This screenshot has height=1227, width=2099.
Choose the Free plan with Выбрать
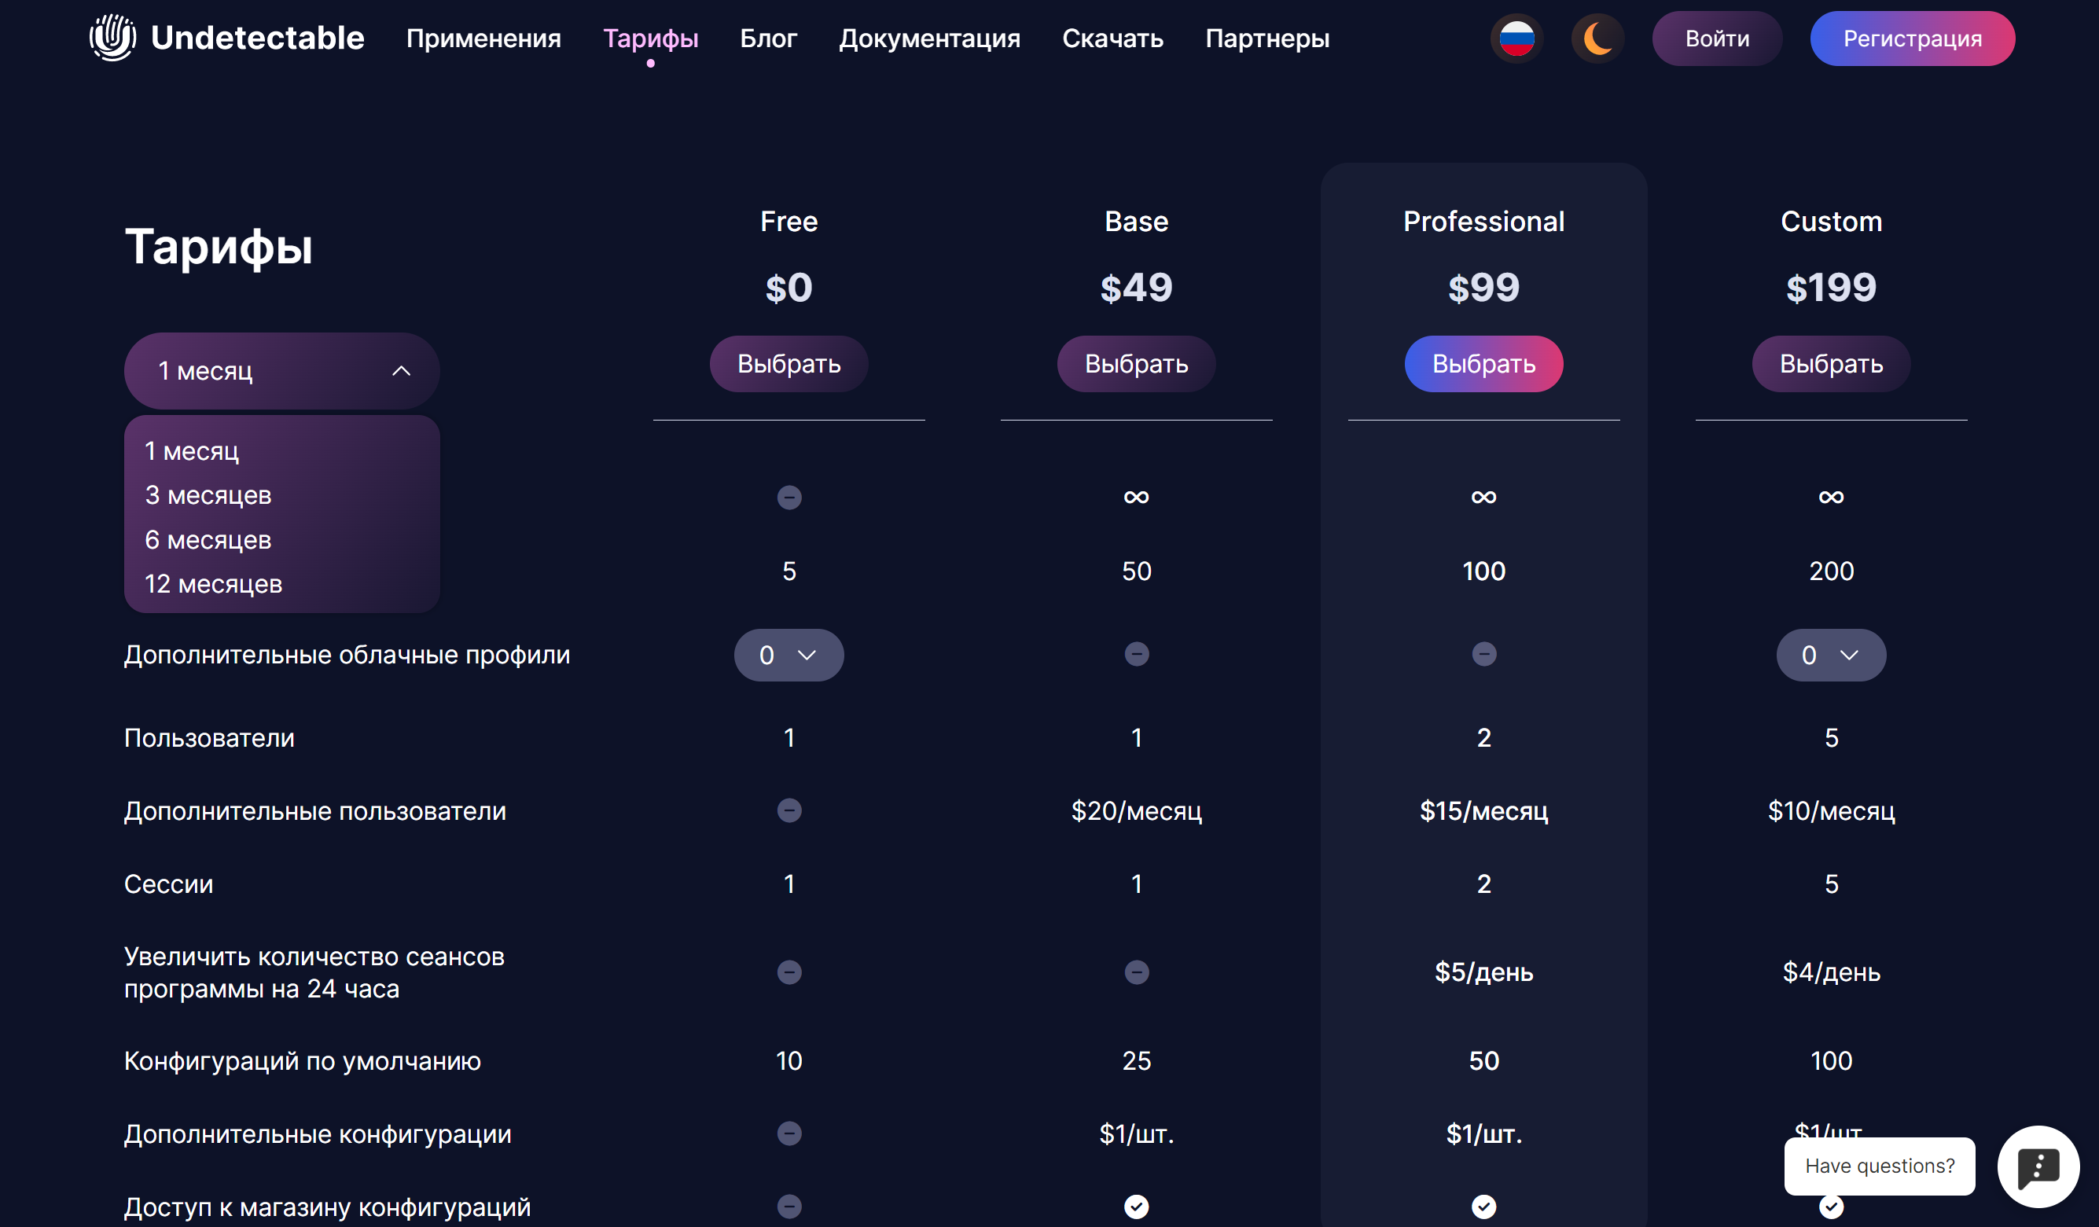coord(788,363)
